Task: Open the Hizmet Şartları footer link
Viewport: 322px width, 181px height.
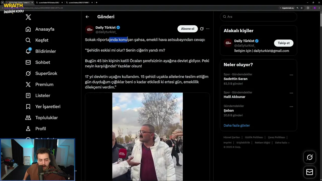Action: click(x=232, y=137)
